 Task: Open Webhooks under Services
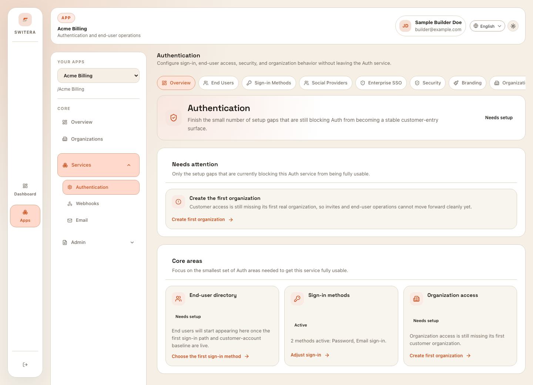[x=101, y=204]
